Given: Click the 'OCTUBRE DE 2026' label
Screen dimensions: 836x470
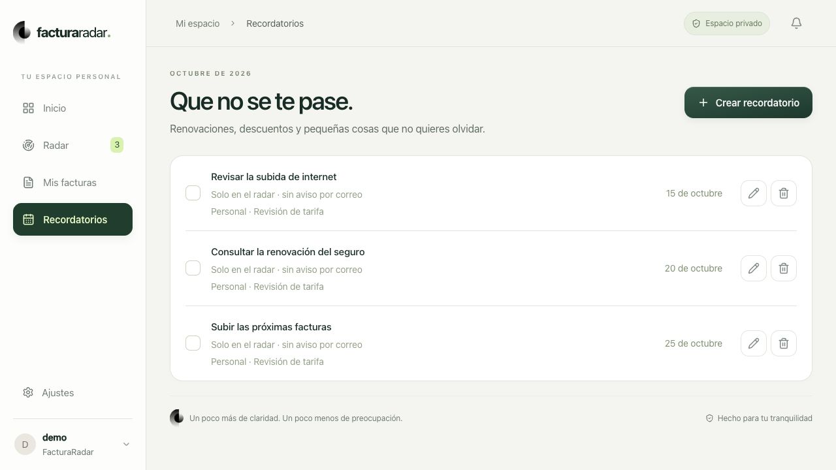Looking at the screenshot, I should 210,74.
